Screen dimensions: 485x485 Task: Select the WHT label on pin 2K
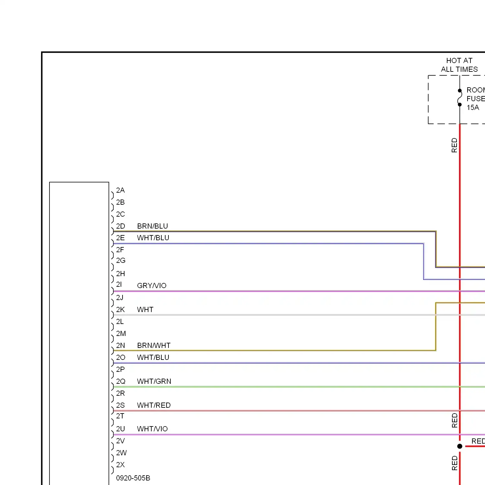[x=145, y=309]
